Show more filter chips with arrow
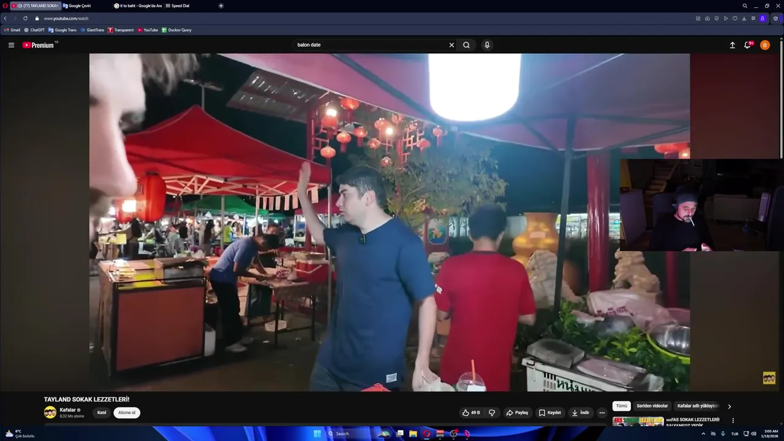This screenshot has width=784, height=441. click(x=729, y=406)
